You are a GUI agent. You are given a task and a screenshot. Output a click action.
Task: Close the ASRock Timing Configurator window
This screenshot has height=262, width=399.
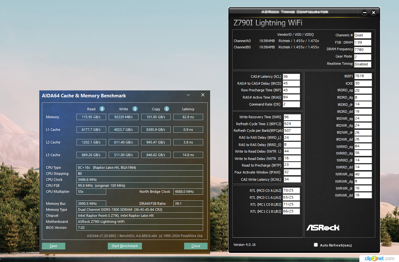coord(373,13)
